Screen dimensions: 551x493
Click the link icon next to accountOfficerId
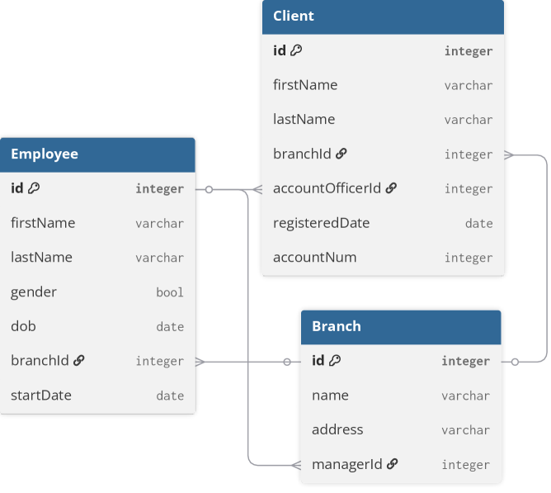(392, 188)
